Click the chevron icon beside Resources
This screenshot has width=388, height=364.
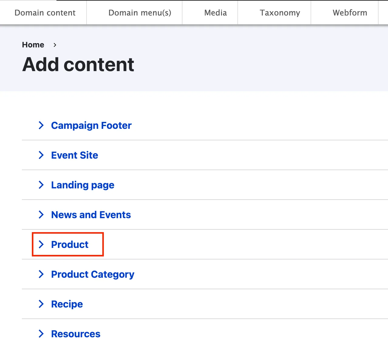pos(41,334)
